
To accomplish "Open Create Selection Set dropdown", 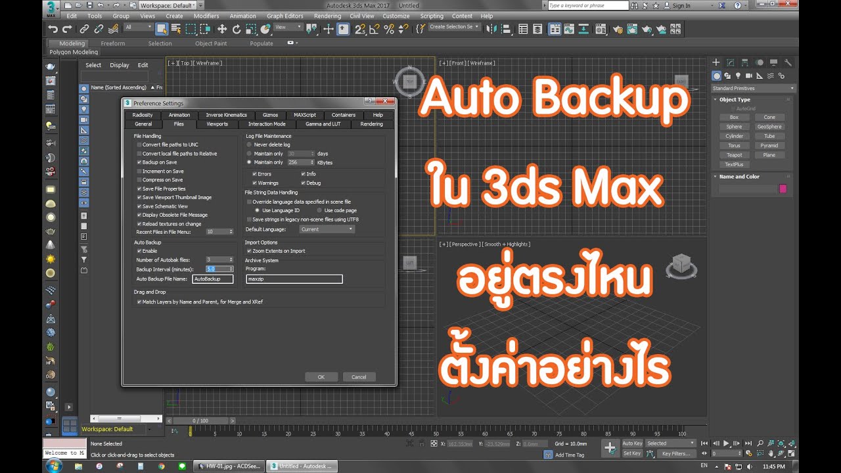I will pyautogui.click(x=455, y=28).
